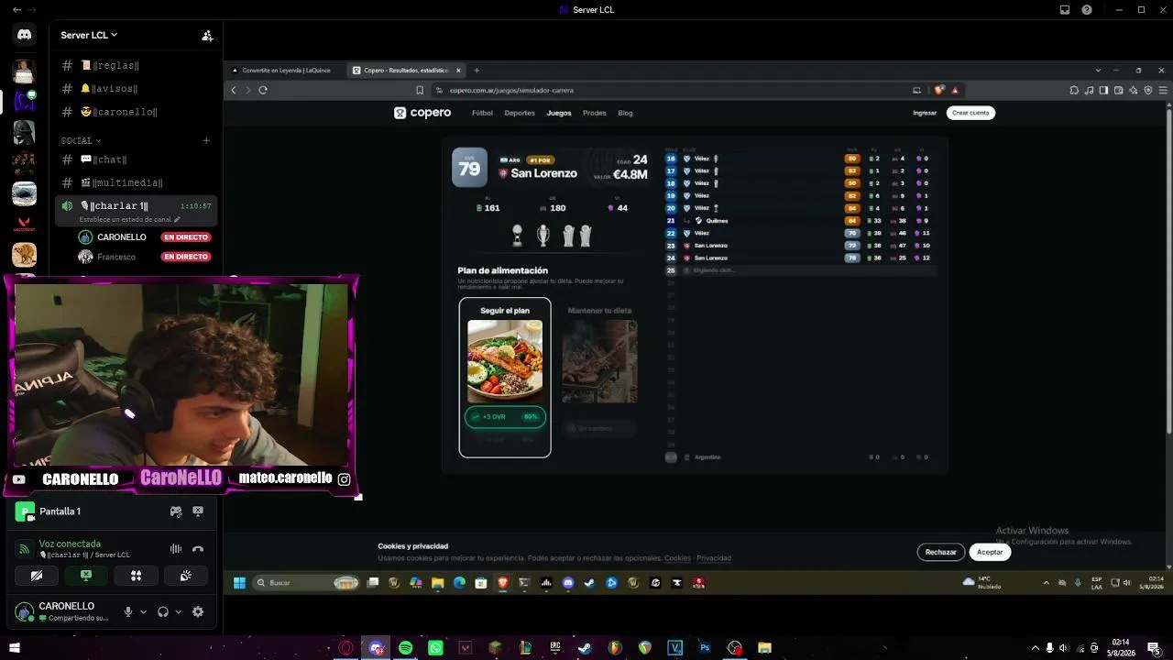The image size is (1173, 660).
Task: Open Steam from the Windows taskbar
Action: (585, 648)
